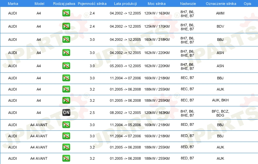The height and width of the screenshot is (164, 258).
Task: Select the 05.2003 -> 12.2005 production years cell
Action: point(125,66)
